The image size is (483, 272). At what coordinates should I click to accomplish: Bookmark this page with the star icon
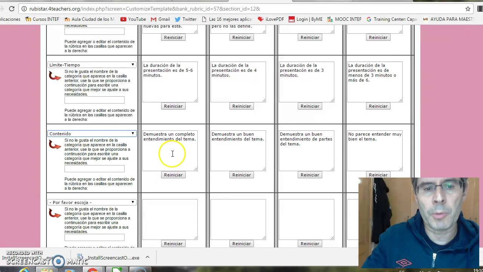(x=468, y=8)
